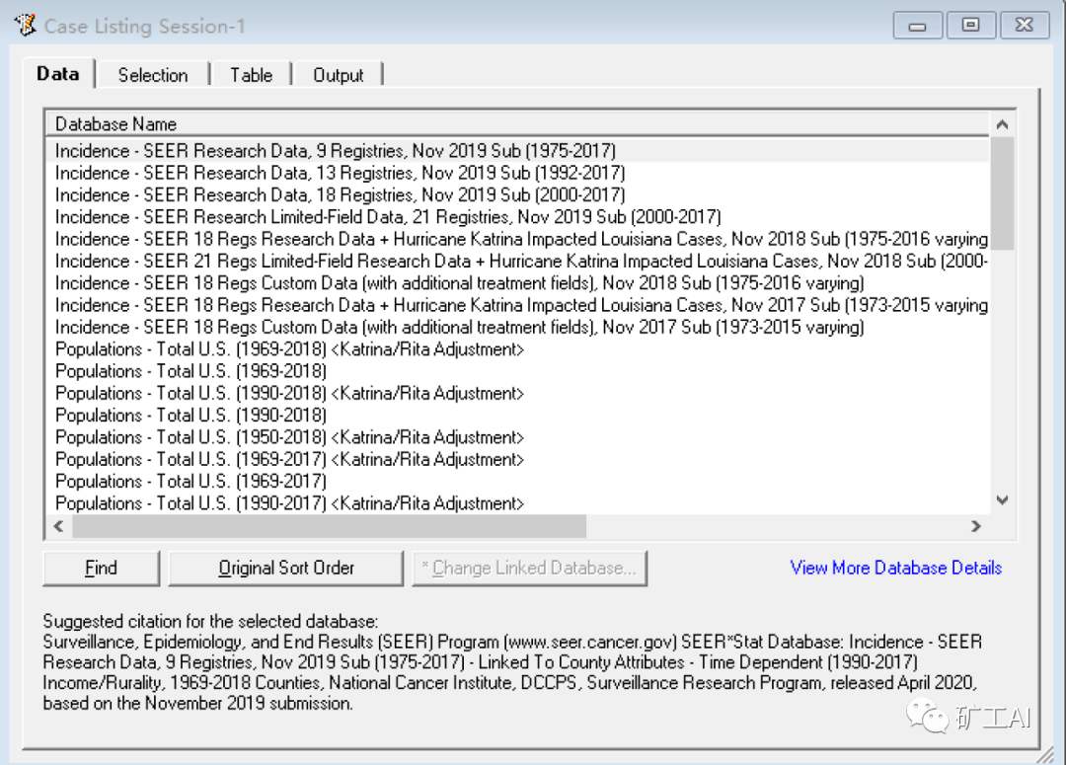Click the horizontal scrollbar thumb
This screenshot has width=1066, height=765.
coord(329,526)
